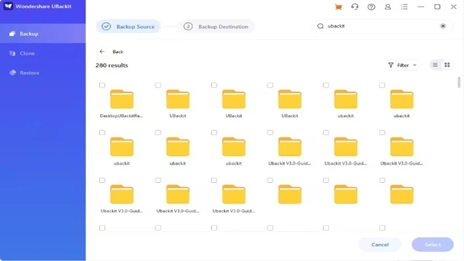Open UBackit folder beside DesktopUBackitRe...
This screenshot has width=464, height=261.
coord(178,99)
